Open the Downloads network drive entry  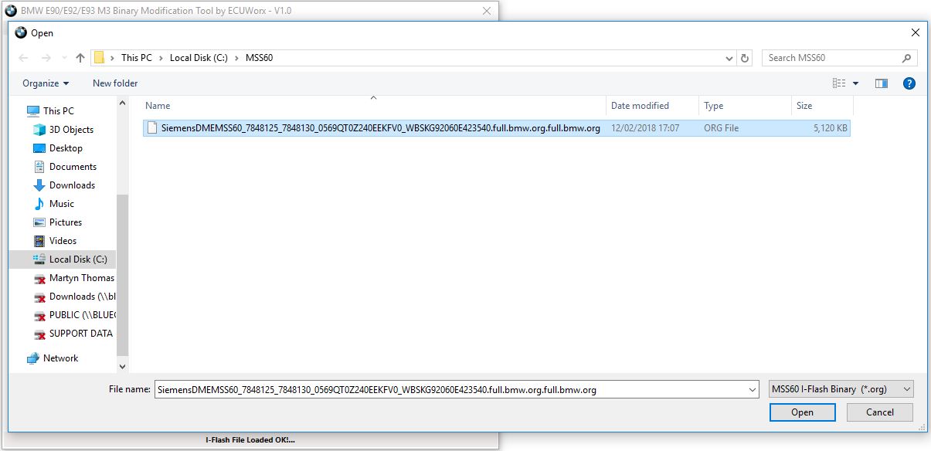75,297
